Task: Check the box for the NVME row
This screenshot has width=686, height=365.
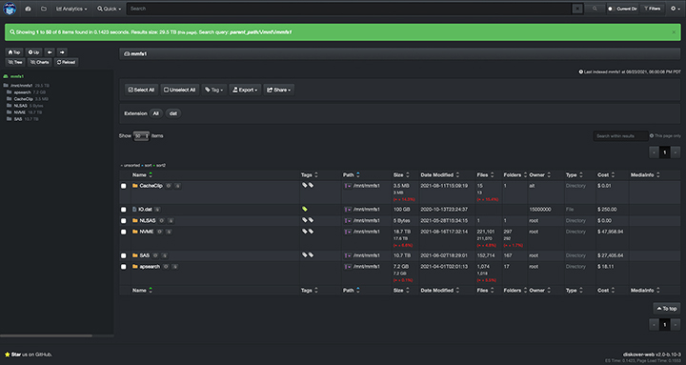Action: click(x=124, y=232)
